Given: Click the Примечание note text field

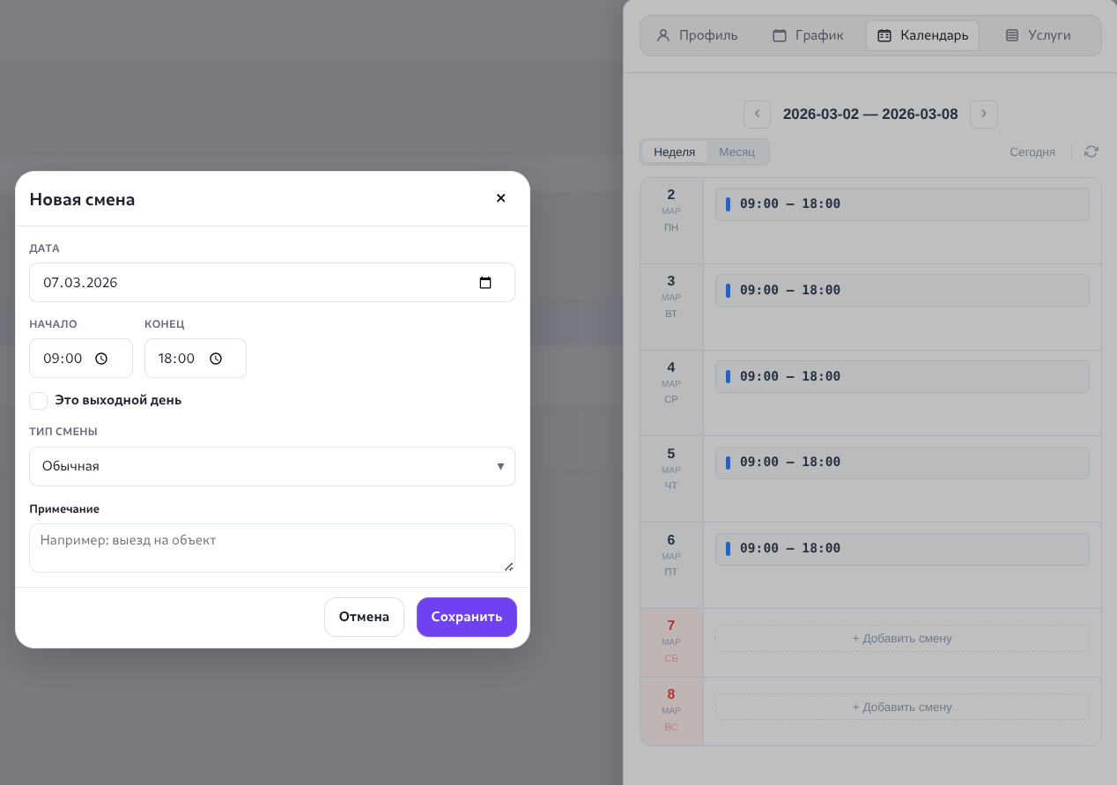Looking at the screenshot, I should (271, 548).
